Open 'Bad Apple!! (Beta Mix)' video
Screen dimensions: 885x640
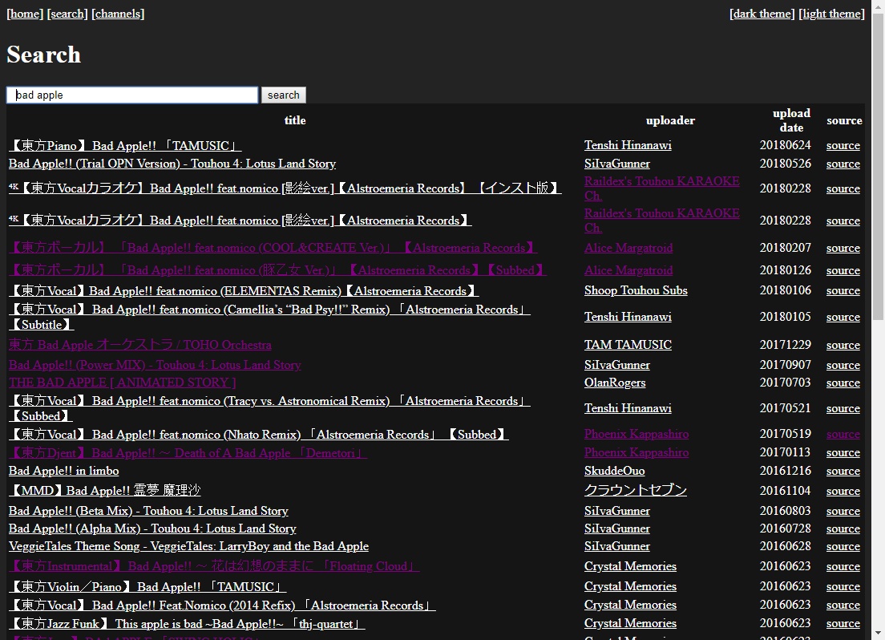(148, 511)
